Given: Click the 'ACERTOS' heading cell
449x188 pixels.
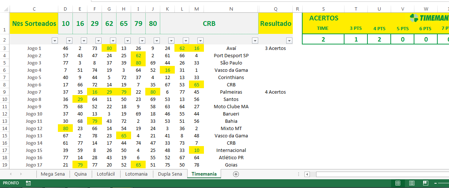Looking at the screenshot, I should 324,18.
